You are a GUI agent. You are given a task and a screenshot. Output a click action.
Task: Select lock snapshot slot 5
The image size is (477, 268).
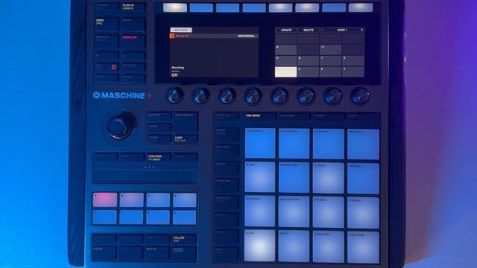click(286, 60)
